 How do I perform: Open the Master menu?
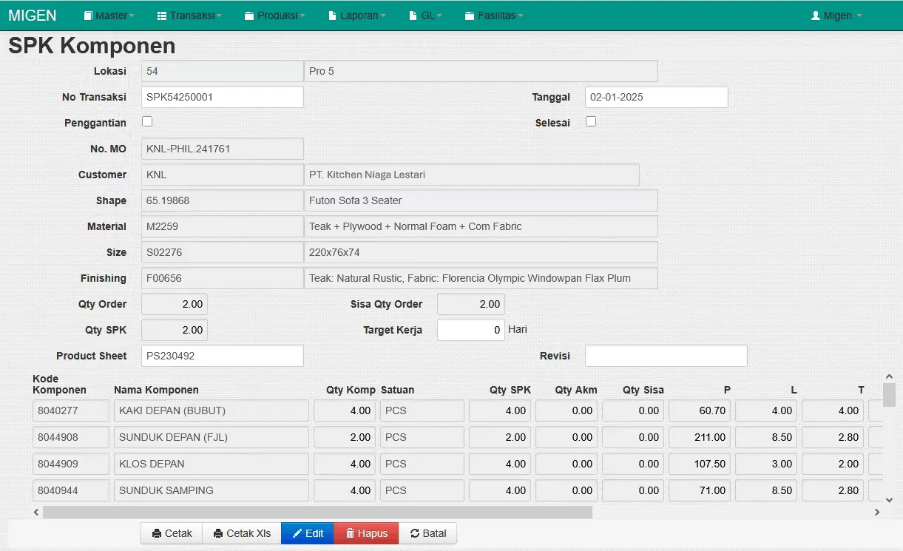point(109,16)
